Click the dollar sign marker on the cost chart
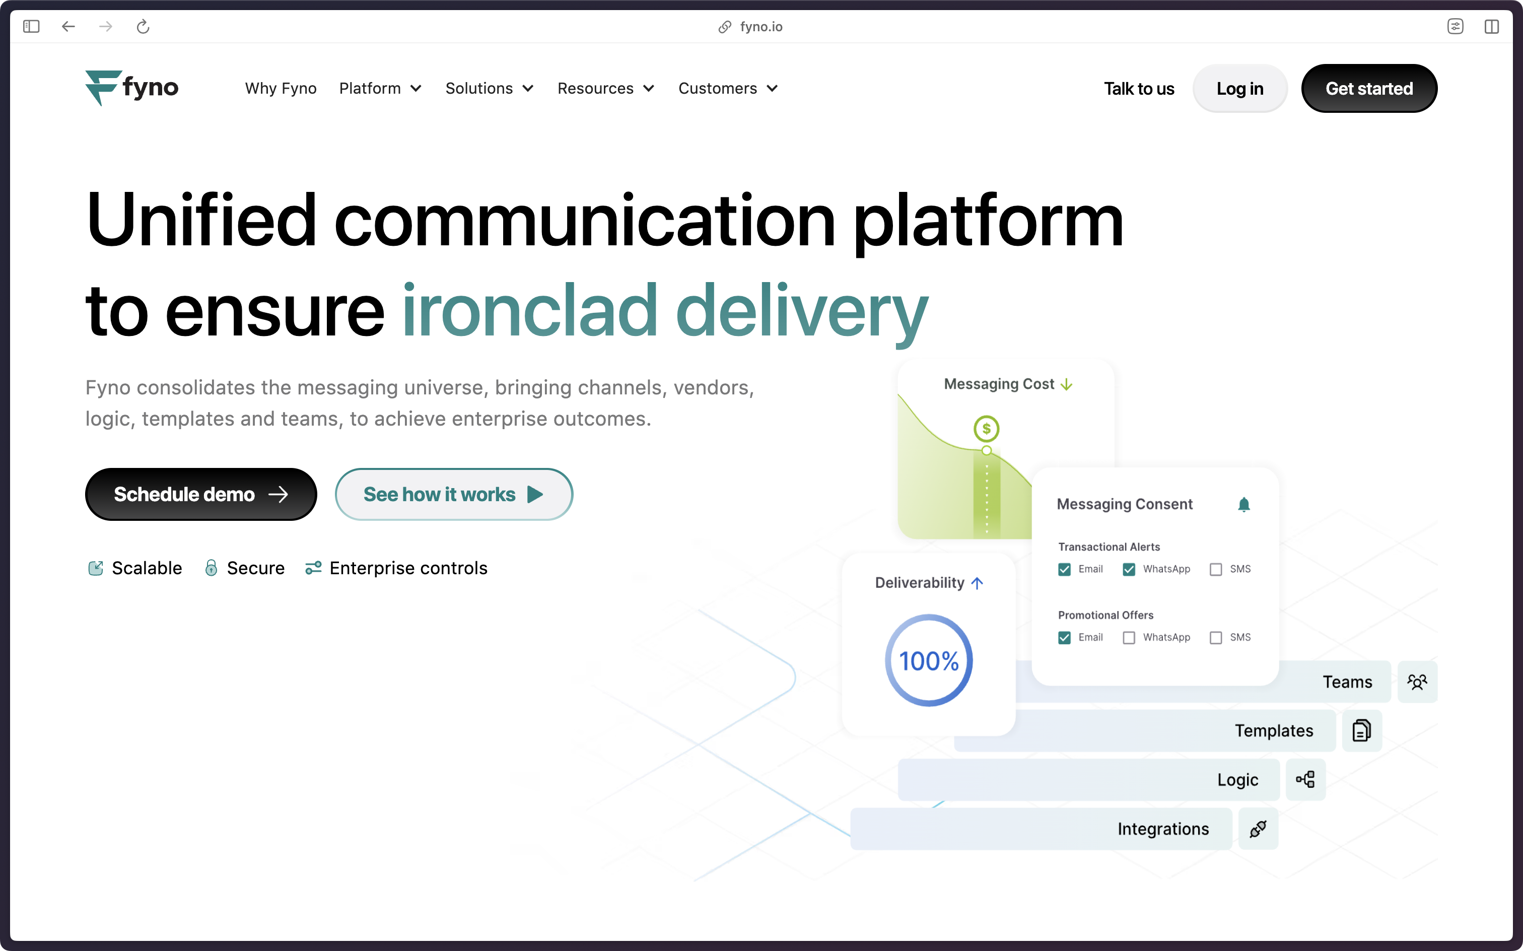 click(986, 429)
